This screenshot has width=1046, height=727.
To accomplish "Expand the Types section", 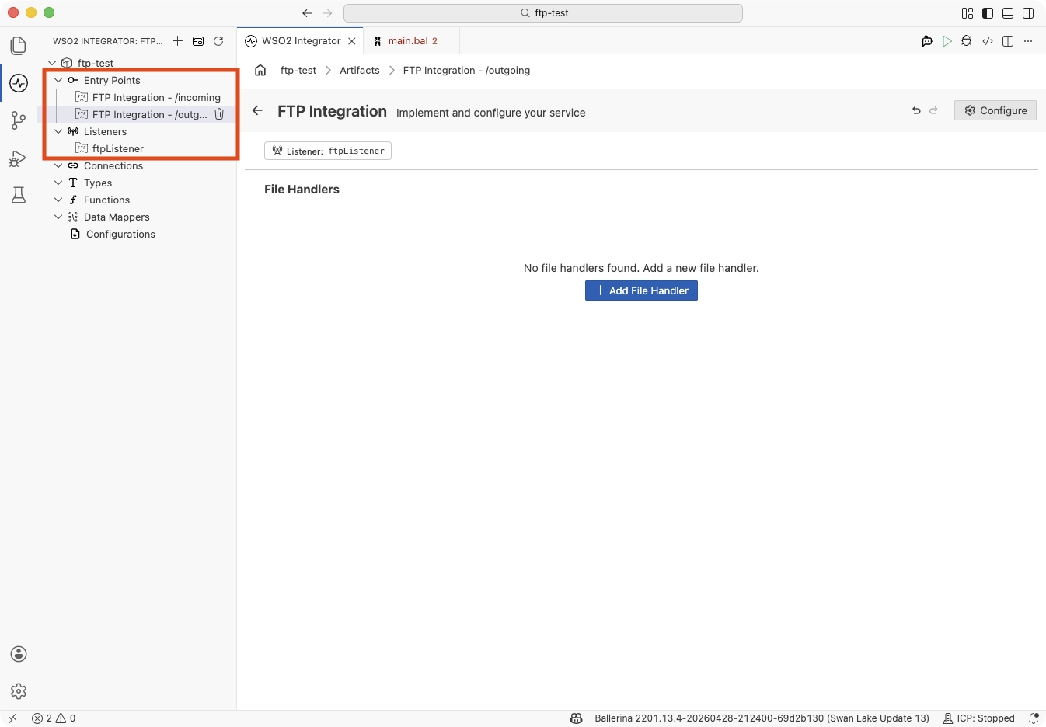I will coord(58,183).
